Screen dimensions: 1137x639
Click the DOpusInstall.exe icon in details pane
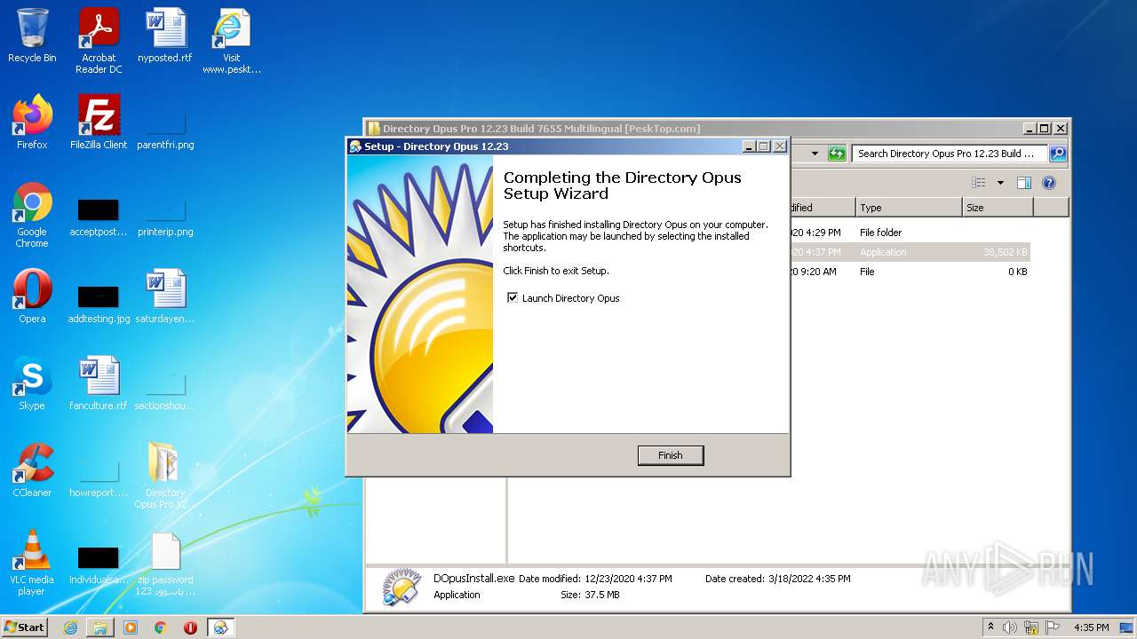point(402,587)
